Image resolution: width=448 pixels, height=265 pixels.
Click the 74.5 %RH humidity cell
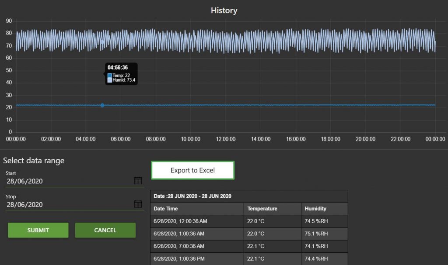click(325, 221)
